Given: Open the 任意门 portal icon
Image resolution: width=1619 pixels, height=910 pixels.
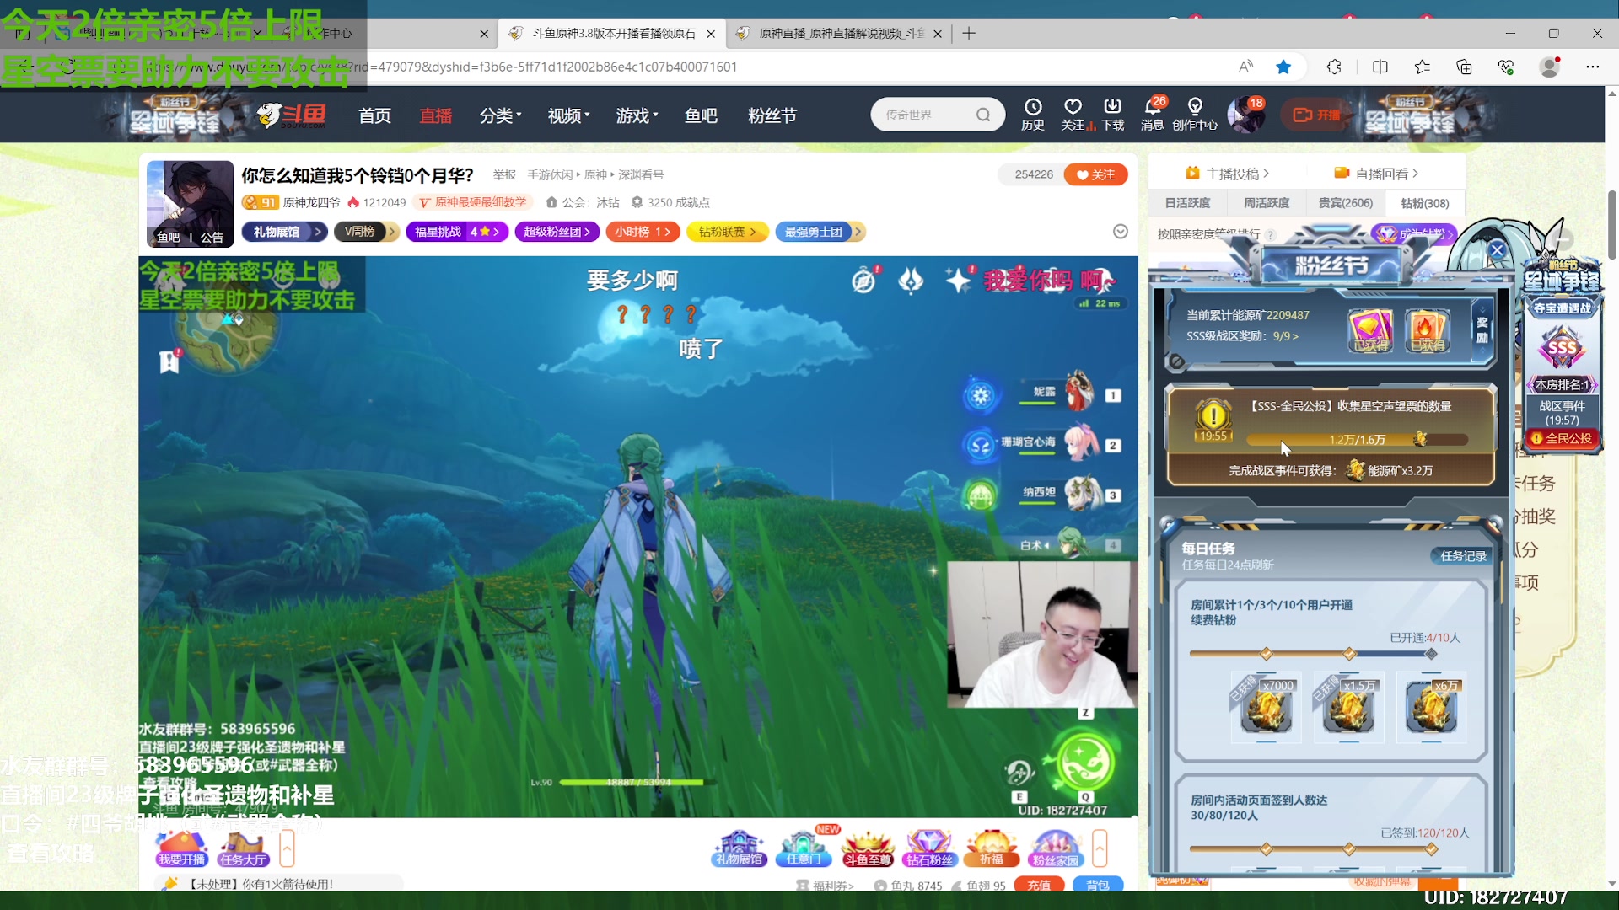Looking at the screenshot, I should pyautogui.click(x=804, y=848).
